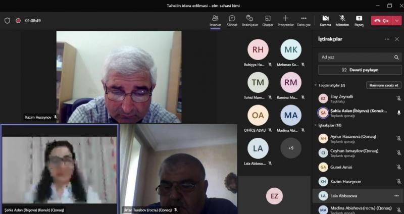Click mic icon beside Elay Zeynalli
Screen dimensions: 404x214
click(x=398, y=98)
